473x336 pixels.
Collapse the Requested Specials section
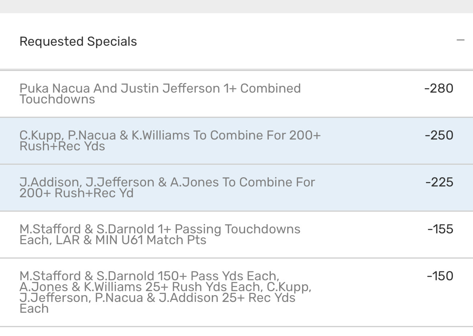tap(460, 40)
